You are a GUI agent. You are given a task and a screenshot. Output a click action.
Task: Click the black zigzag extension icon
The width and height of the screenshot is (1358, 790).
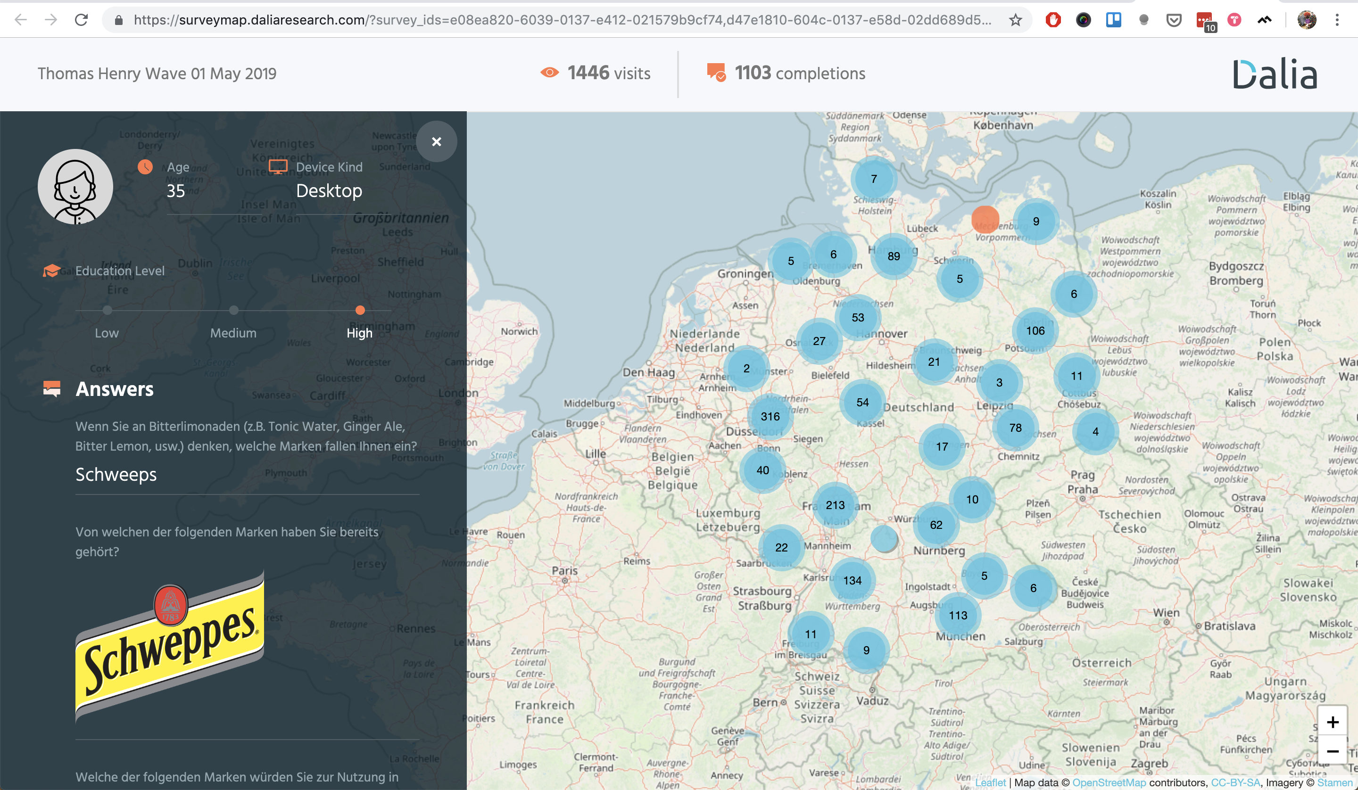[1264, 20]
